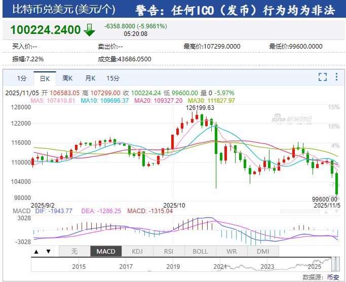Screen dimensions: 346x282
Task: Click the 币安 data source link
Action: point(333,277)
